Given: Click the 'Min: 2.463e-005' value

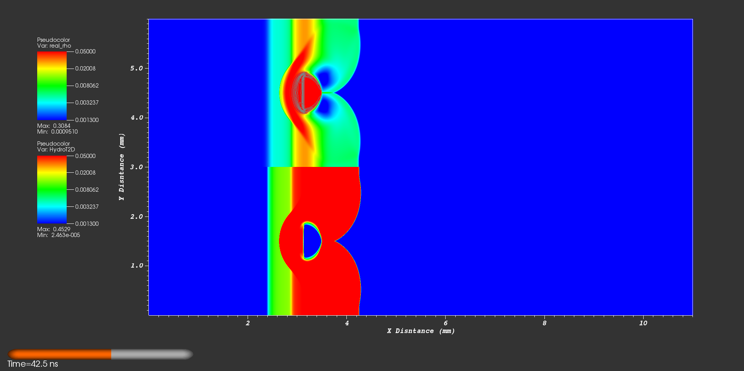Looking at the screenshot, I should tap(59, 235).
